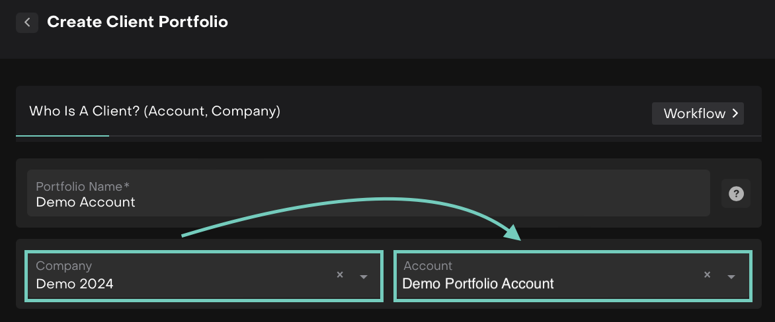Click the Demo Account text in Portfolio Name
This screenshot has height=322, width=775.
85,203
